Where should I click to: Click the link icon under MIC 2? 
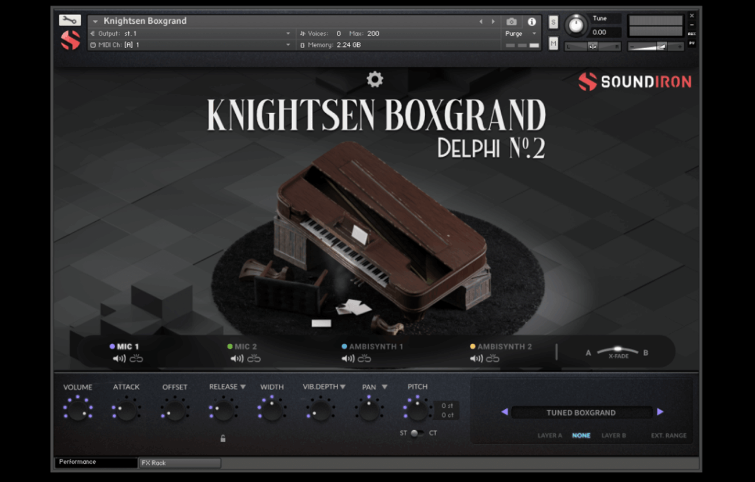254,358
